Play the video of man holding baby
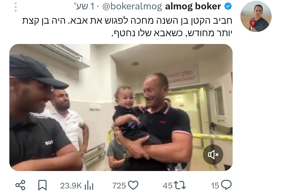 (x=121, y=108)
